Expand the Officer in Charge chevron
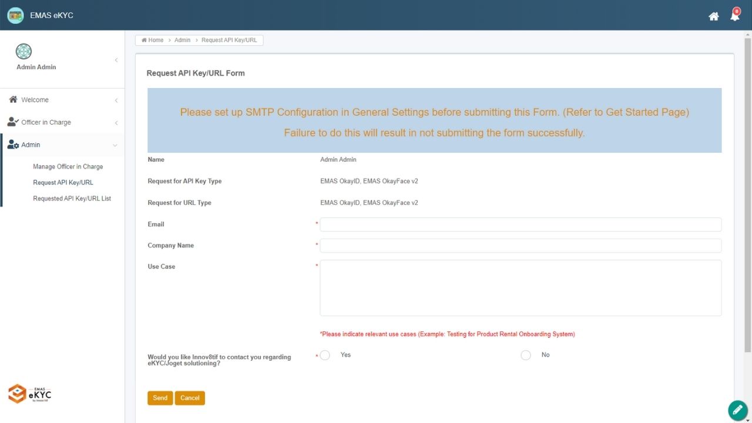The width and height of the screenshot is (752, 423). (116, 123)
